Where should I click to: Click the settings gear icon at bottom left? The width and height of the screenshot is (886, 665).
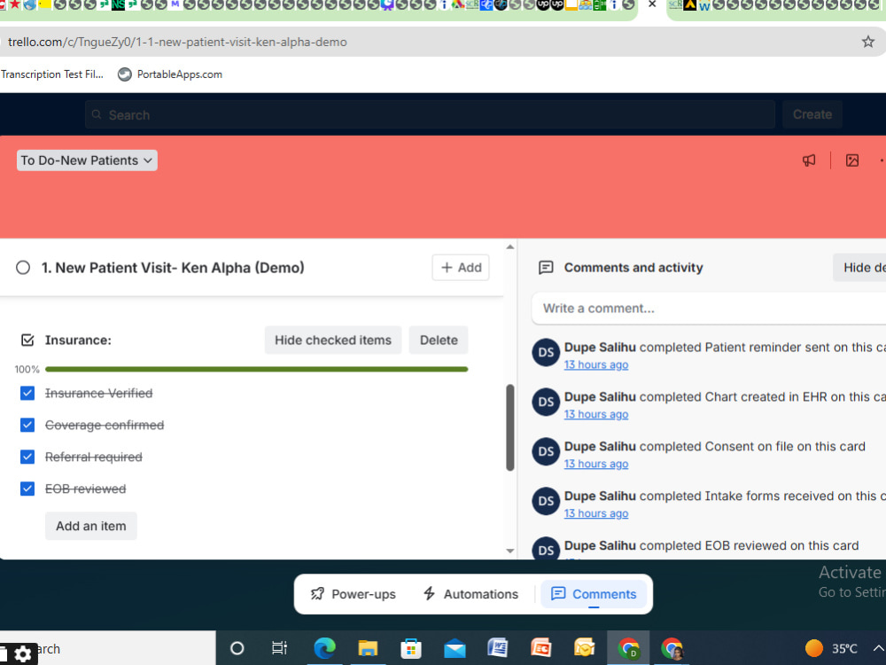(x=23, y=654)
